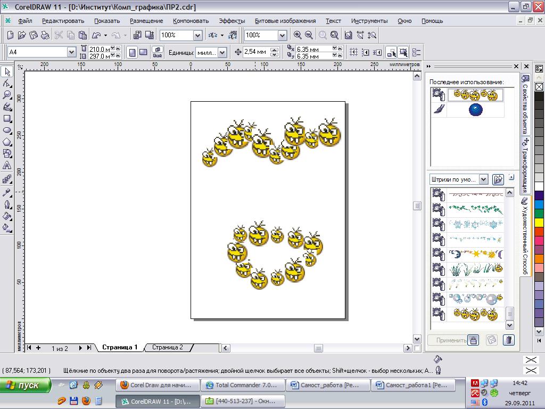Open the Эффекты menu
The image size is (545, 409).
pos(232,21)
